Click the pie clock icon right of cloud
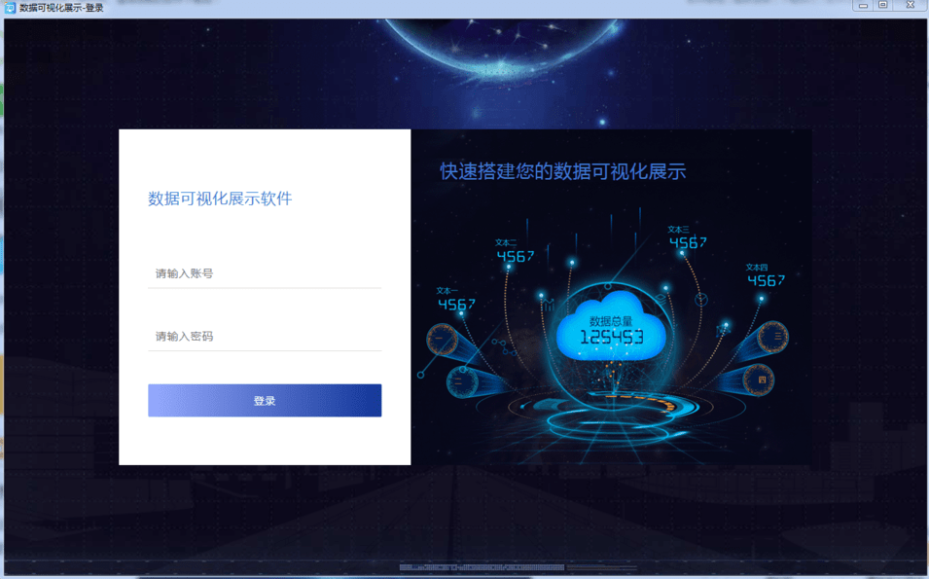This screenshot has height=579, width=929. [x=701, y=300]
